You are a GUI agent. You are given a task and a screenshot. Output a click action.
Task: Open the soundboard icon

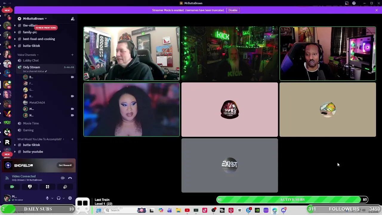click(x=65, y=187)
